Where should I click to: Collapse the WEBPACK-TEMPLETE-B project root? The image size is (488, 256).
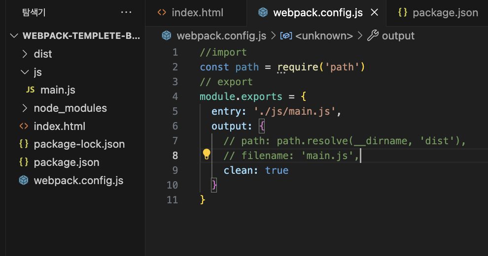tap(14, 36)
